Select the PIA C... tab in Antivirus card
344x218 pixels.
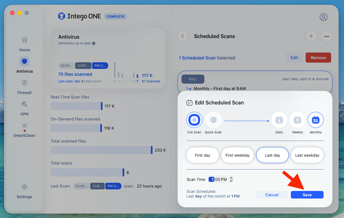[100, 65]
